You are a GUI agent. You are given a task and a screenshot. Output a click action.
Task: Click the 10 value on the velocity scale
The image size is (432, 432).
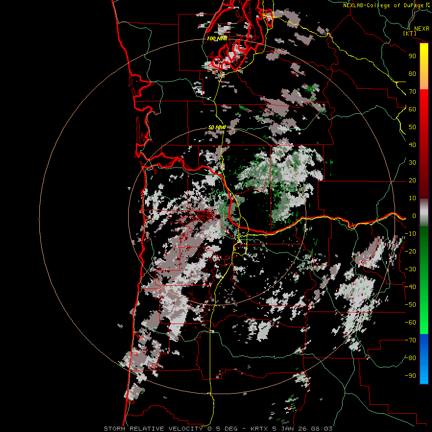[412, 198]
